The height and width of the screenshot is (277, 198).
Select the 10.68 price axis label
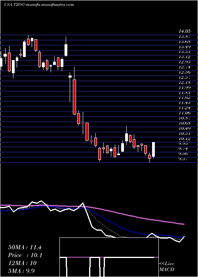click(185, 123)
